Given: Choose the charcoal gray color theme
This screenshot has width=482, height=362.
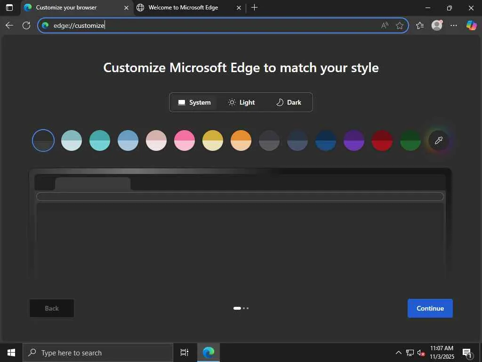Looking at the screenshot, I should click(269, 140).
